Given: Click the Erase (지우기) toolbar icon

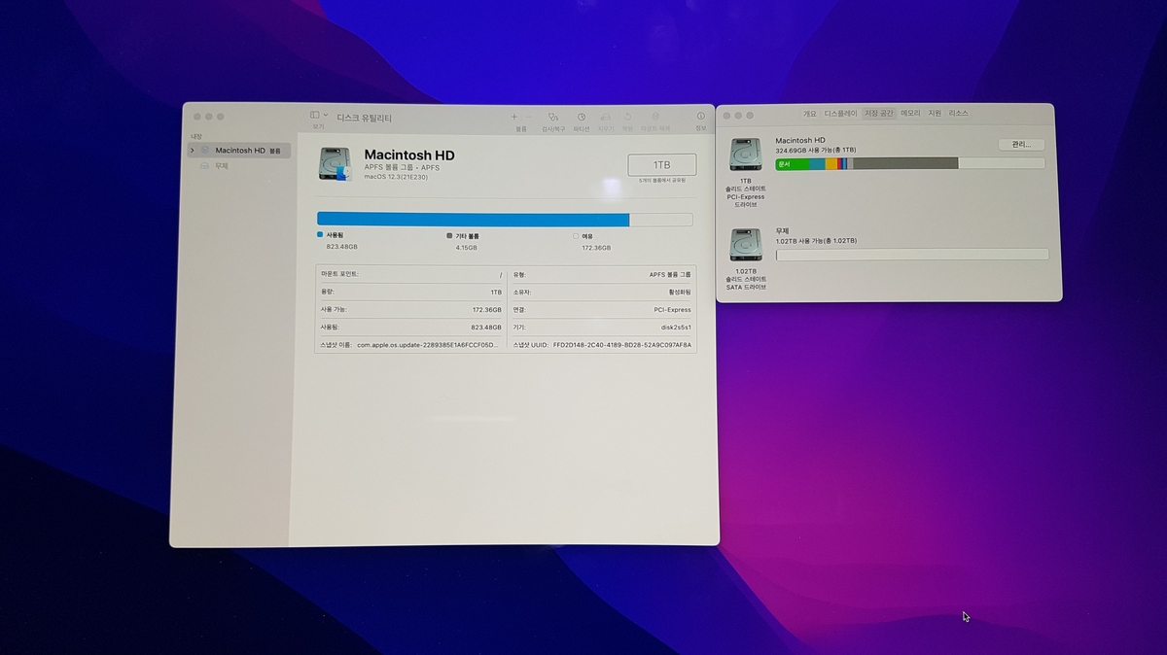Looking at the screenshot, I should tap(606, 117).
